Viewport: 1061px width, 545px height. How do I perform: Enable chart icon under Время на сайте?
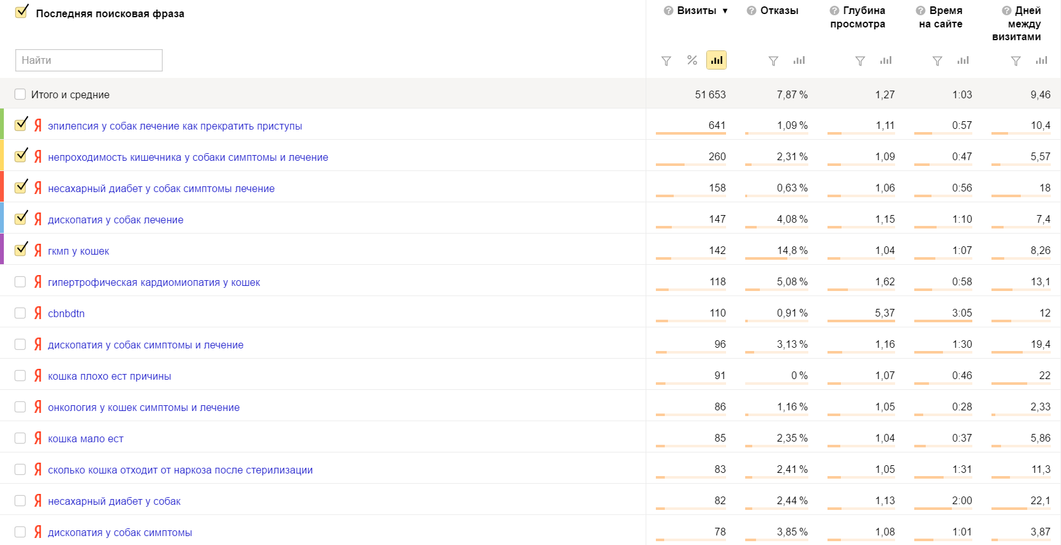963,60
